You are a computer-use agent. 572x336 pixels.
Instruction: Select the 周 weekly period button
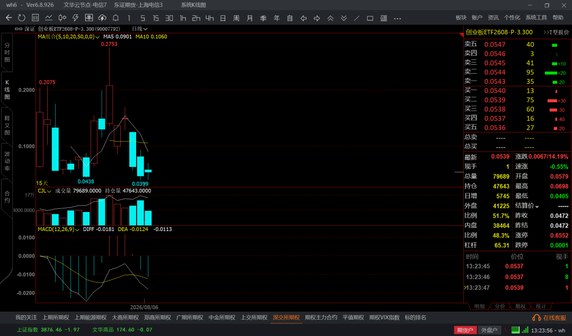[x=236, y=18]
